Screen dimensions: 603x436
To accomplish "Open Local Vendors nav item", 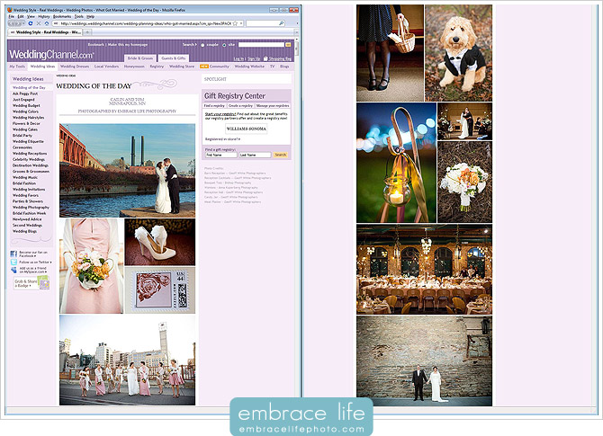I will click(106, 67).
